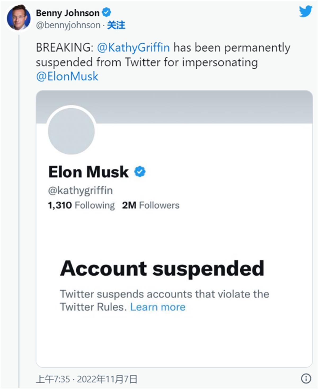
Task: Click Elon Musk's blue verified checkmark
Action: coord(140,172)
